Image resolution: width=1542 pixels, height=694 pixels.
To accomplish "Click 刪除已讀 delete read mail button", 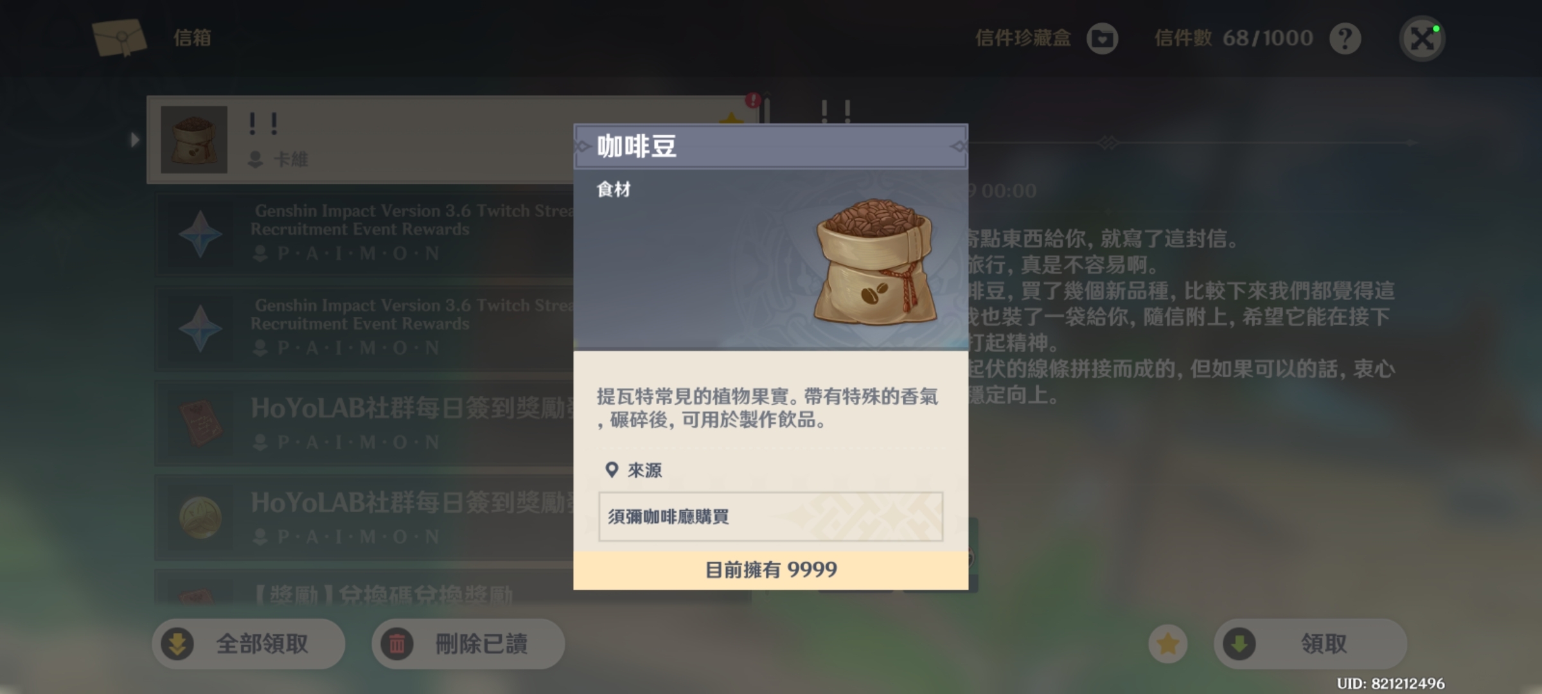I will coord(468,644).
